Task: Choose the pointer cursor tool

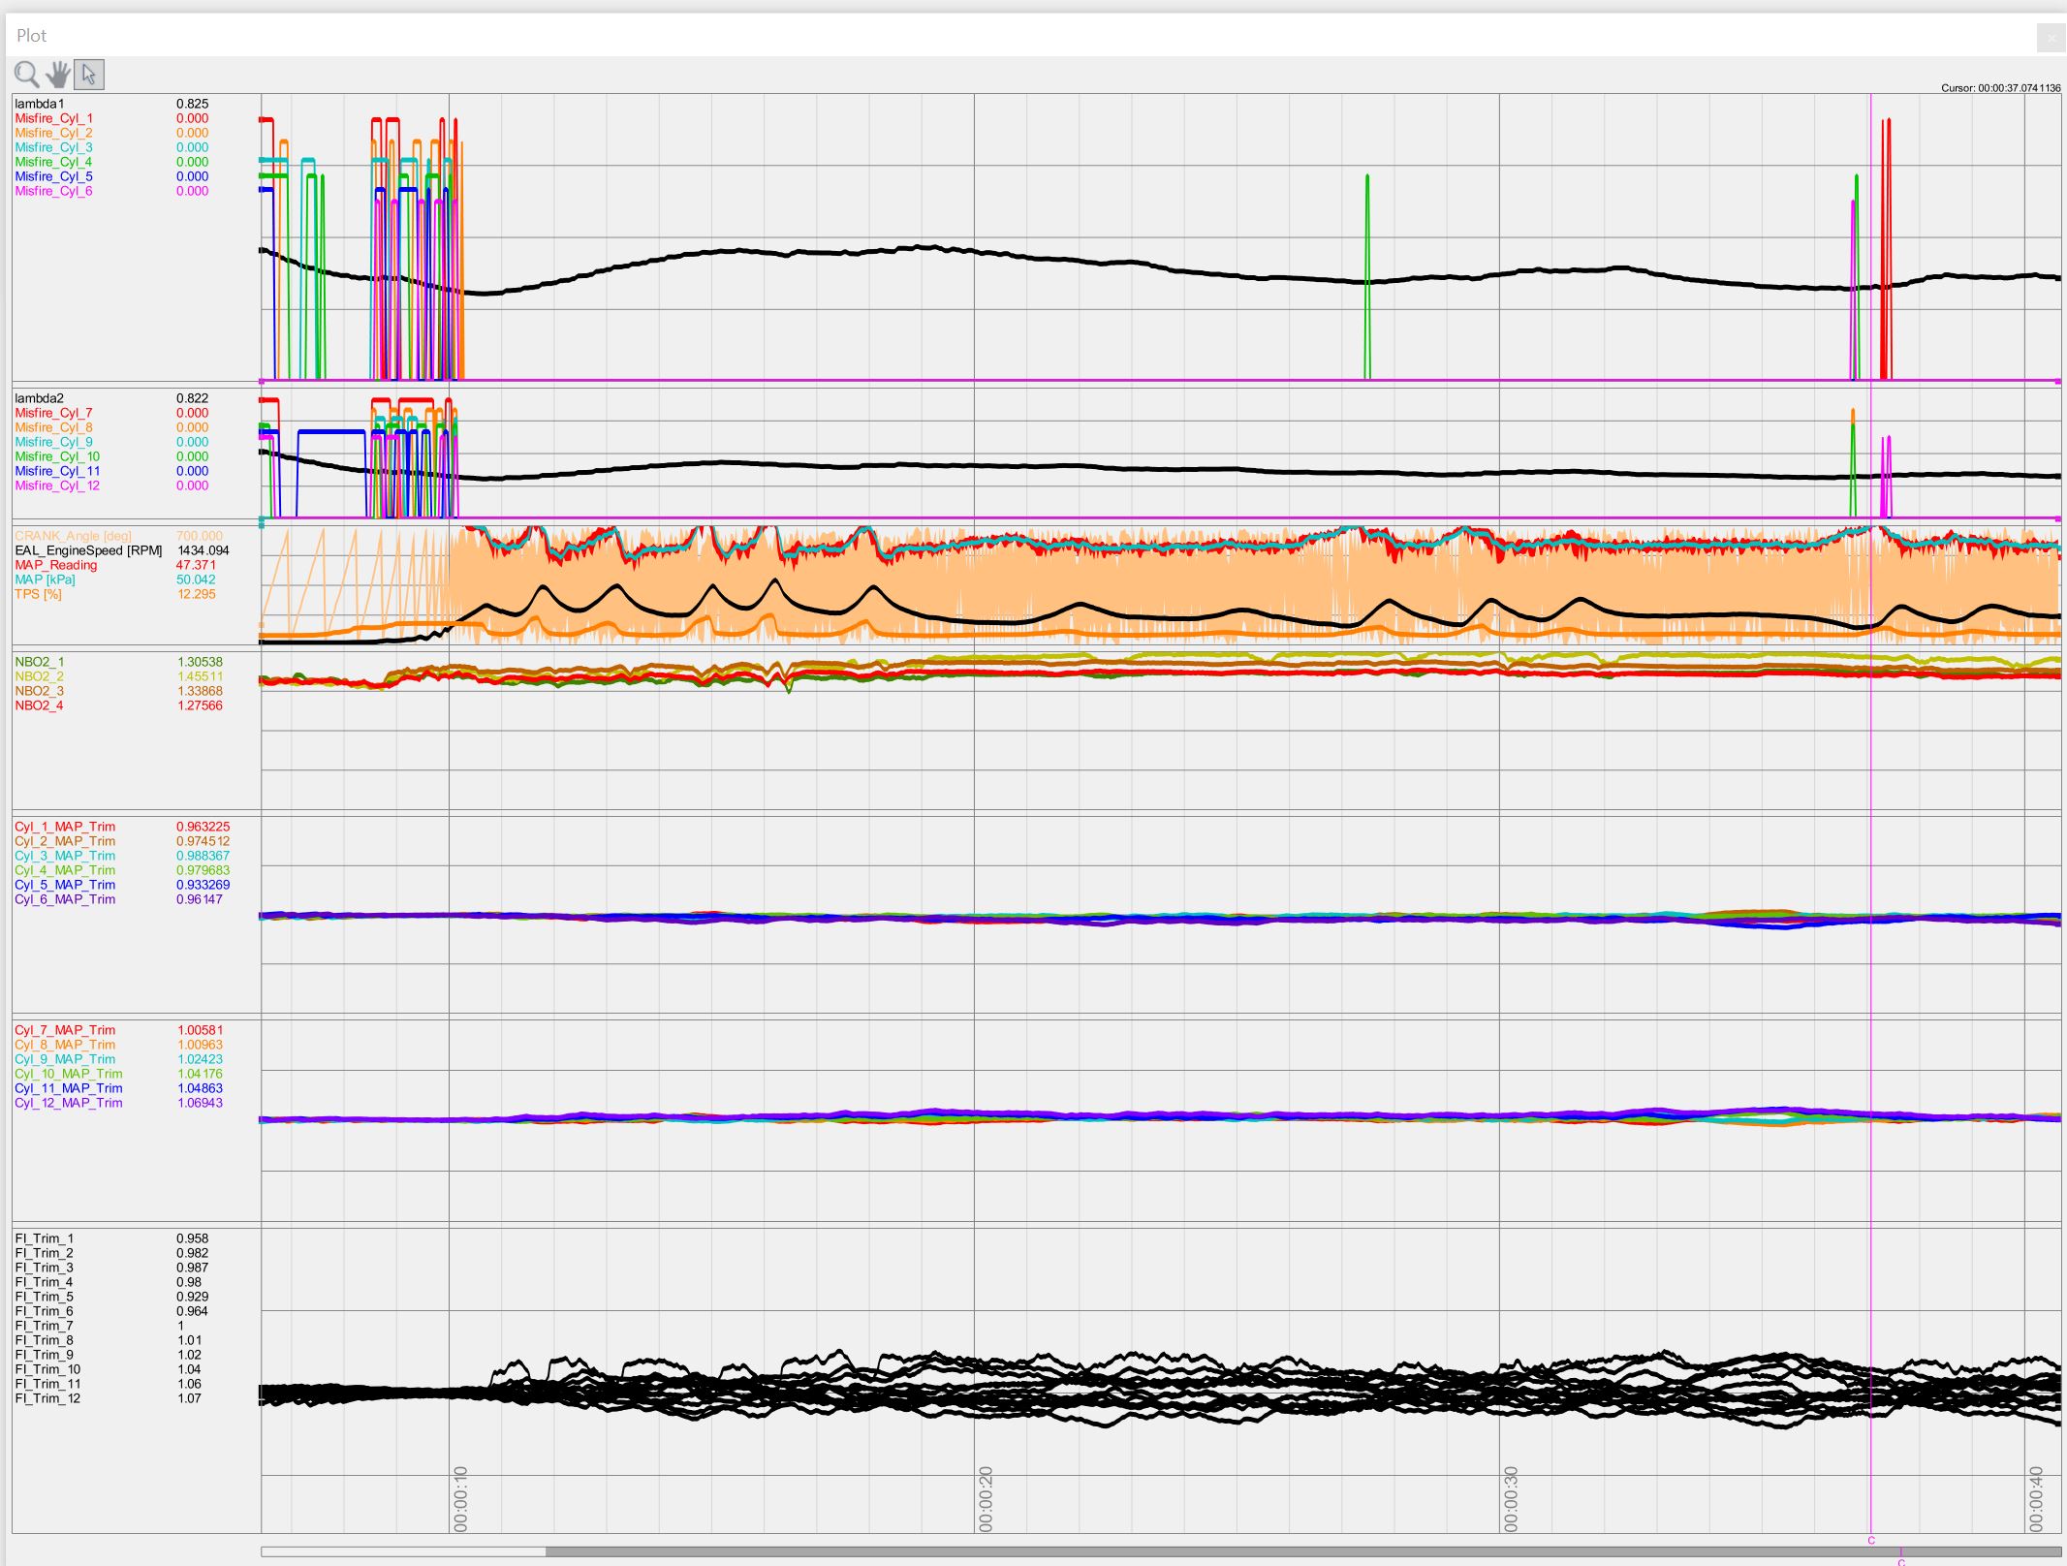Action: click(89, 75)
